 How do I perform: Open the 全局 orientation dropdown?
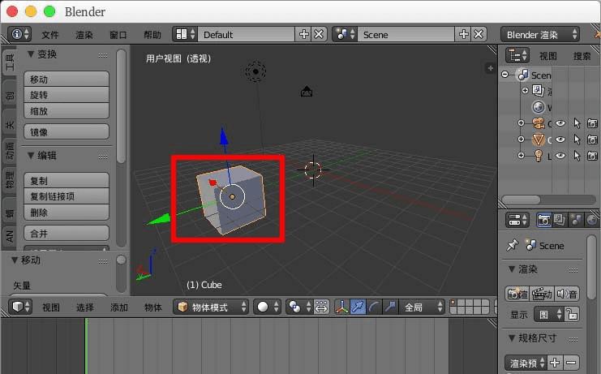coord(422,307)
